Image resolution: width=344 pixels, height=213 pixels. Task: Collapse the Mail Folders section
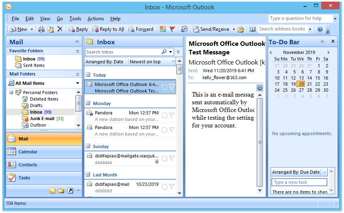[x=77, y=74]
